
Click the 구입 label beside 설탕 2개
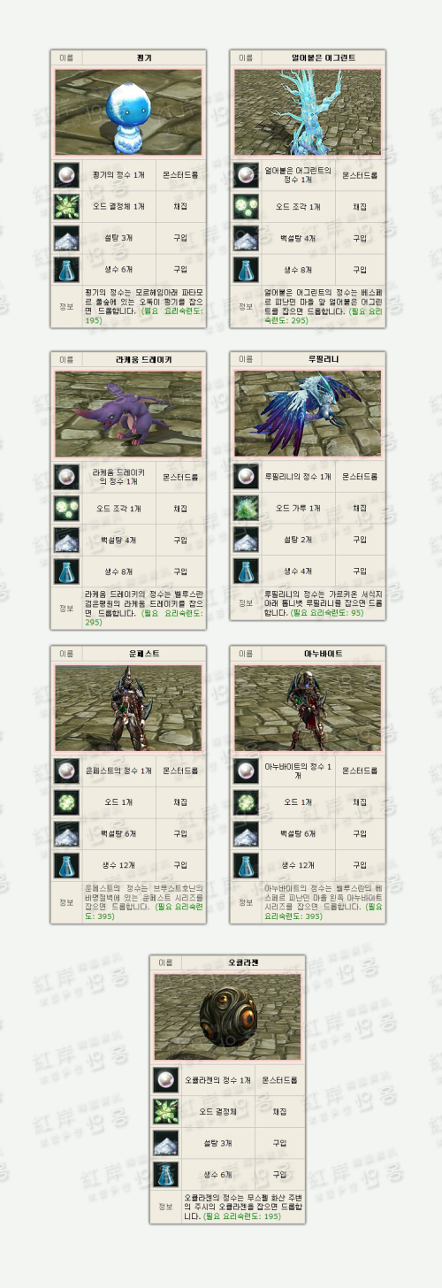click(x=360, y=540)
